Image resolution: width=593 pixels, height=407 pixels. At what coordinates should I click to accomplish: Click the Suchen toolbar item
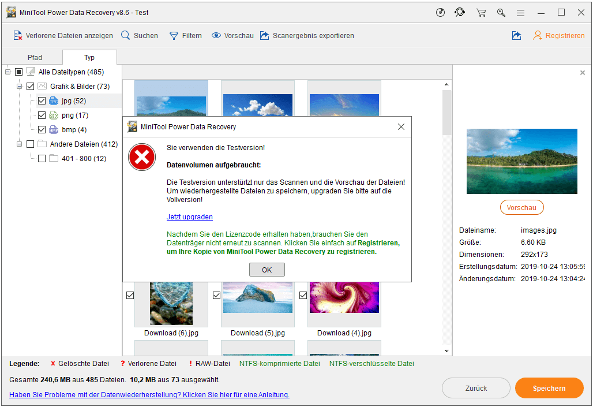pos(140,36)
